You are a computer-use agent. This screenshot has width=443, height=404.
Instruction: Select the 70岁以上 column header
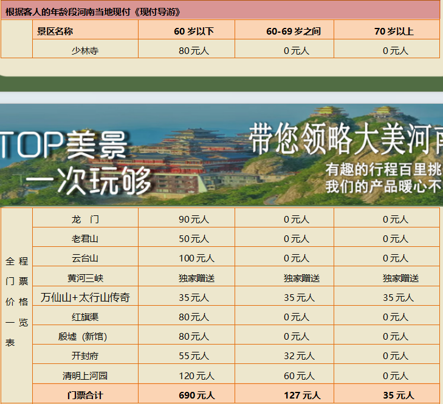coord(394,31)
